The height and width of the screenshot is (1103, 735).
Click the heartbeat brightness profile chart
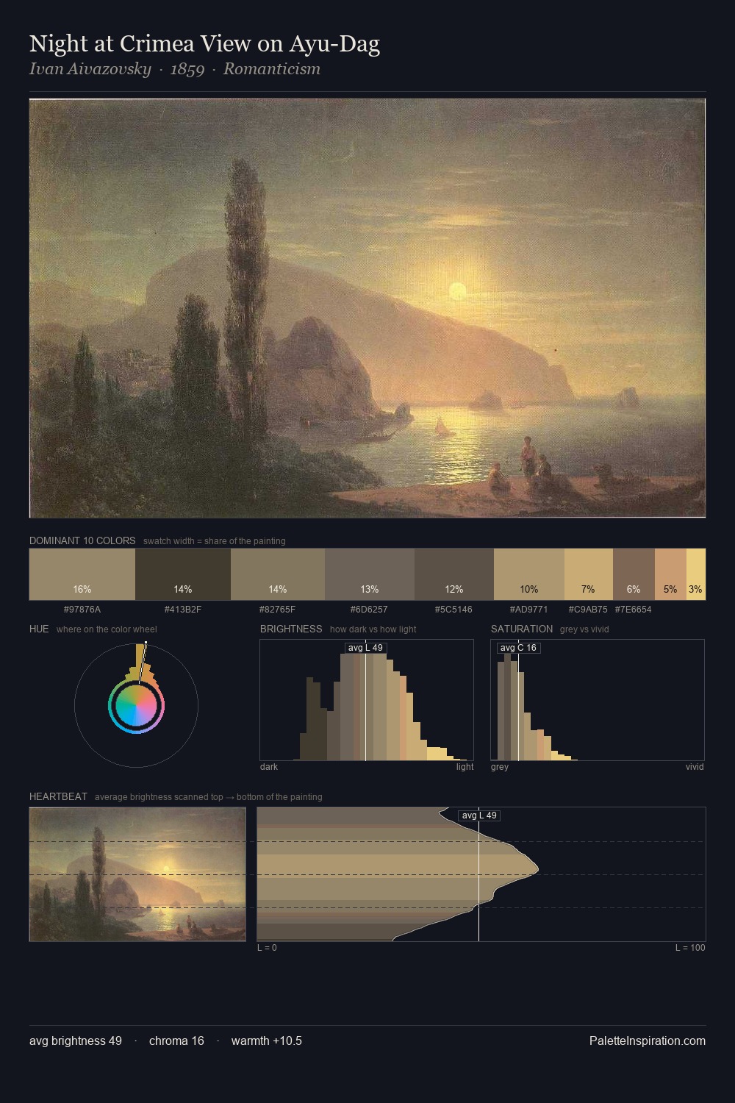point(481,874)
